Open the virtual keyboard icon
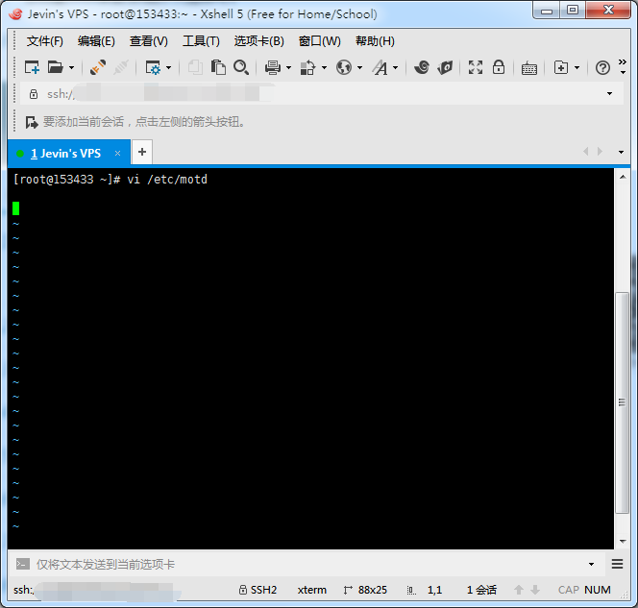 click(529, 68)
